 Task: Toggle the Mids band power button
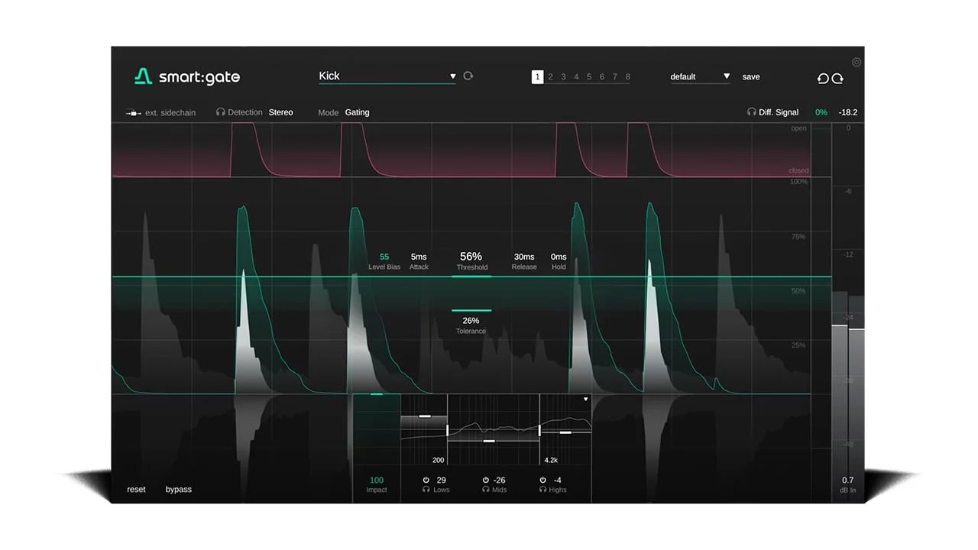pyautogui.click(x=486, y=480)
